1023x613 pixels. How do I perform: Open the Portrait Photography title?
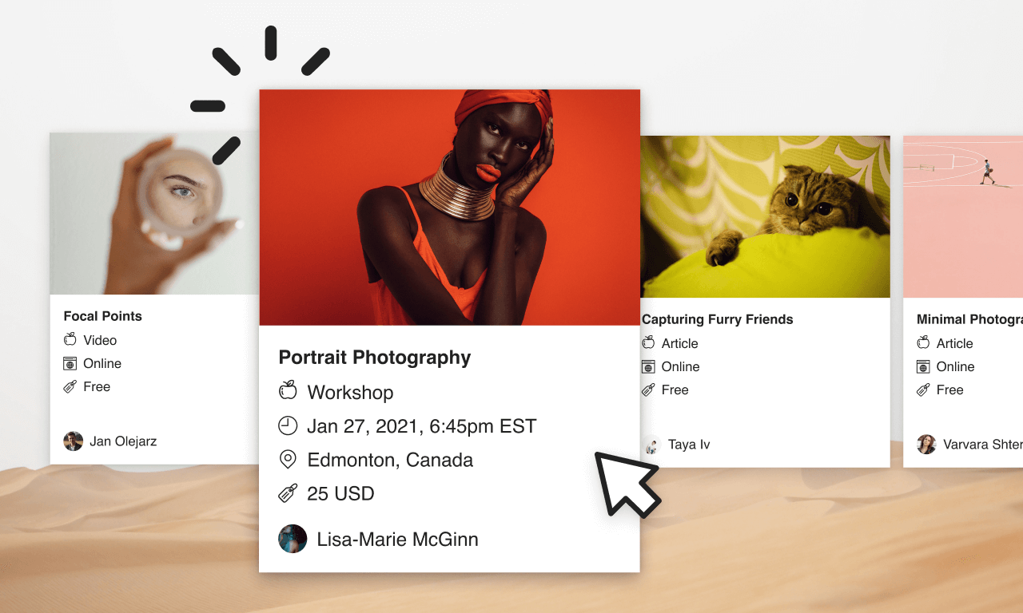375,358
